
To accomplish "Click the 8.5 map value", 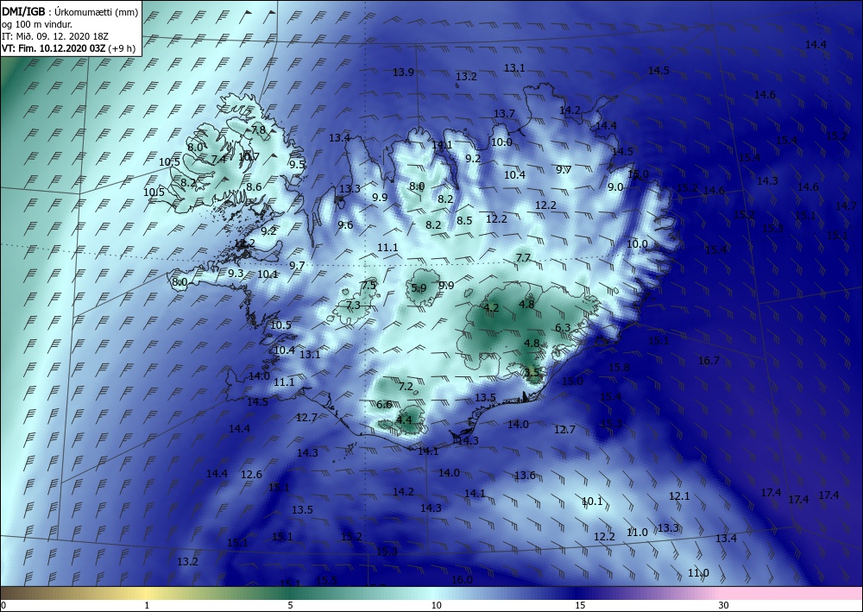I will pyautogui.click(x=464, y=220).
